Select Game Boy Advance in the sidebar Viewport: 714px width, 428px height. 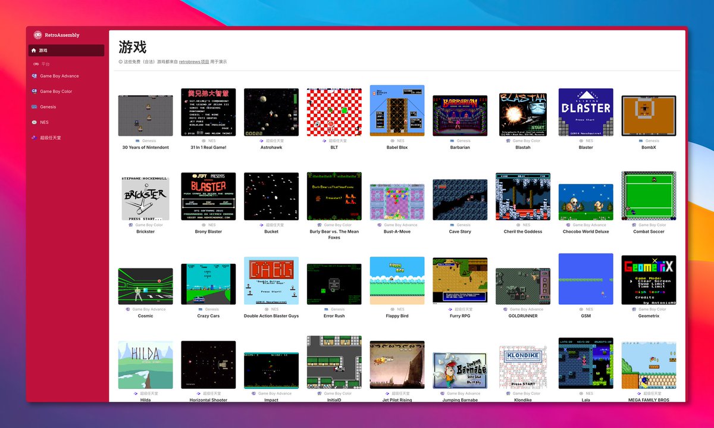(59, 76)
